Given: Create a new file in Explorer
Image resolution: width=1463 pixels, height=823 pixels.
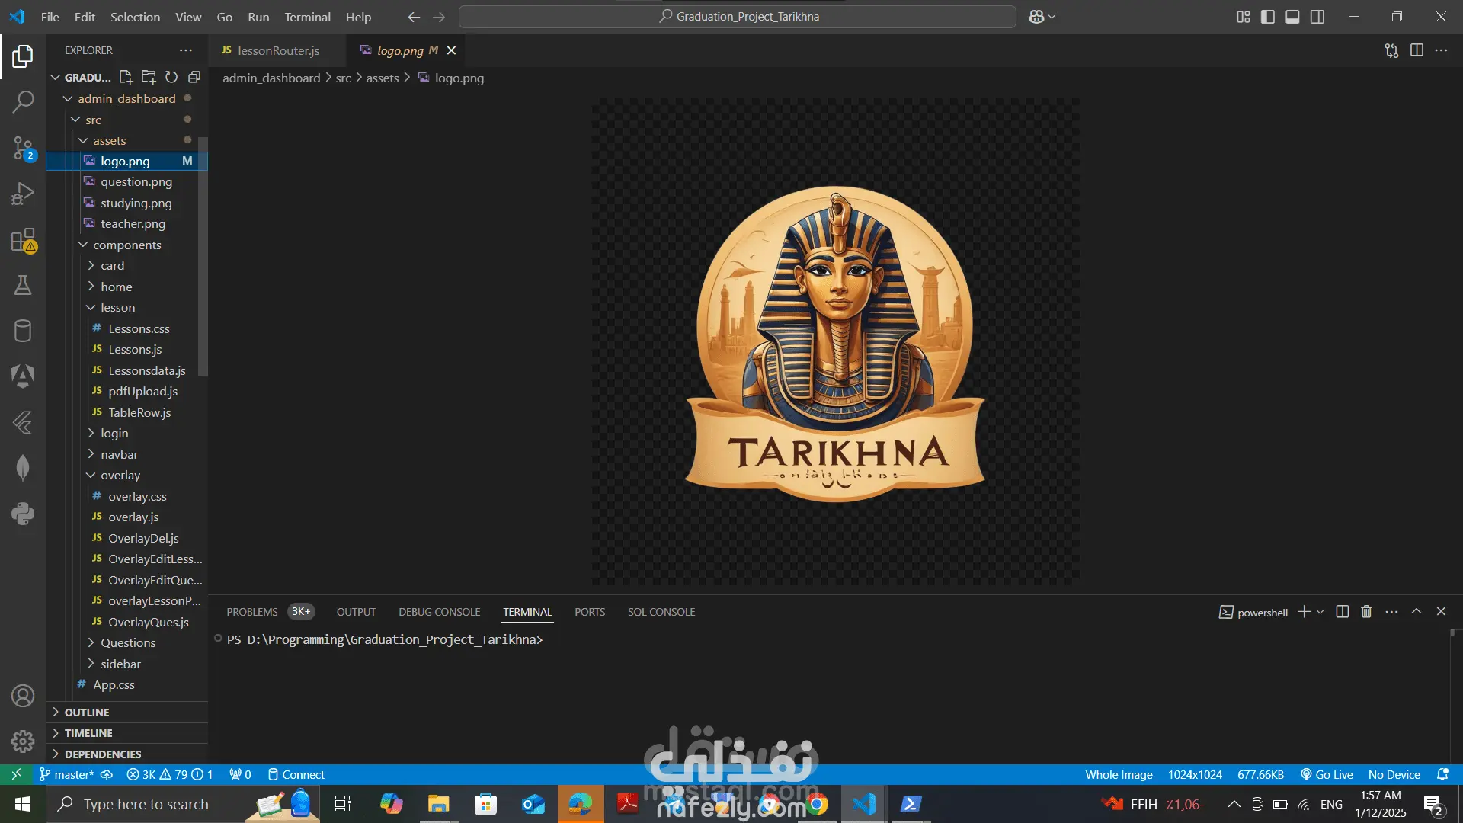Looking at the screenshot, I should click(126, 77).
